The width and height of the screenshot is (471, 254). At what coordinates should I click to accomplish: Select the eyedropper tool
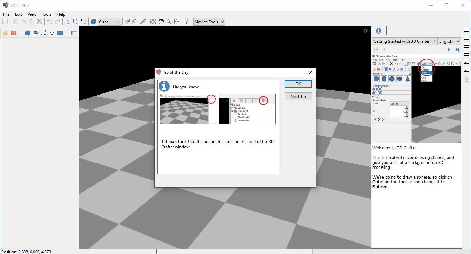point(143,22)
